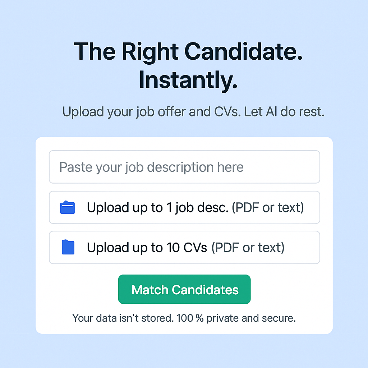This screenshot has height=368, width=368.
Task: Click 'The Right Candidate.' headline line
Action: click(188, 52)
